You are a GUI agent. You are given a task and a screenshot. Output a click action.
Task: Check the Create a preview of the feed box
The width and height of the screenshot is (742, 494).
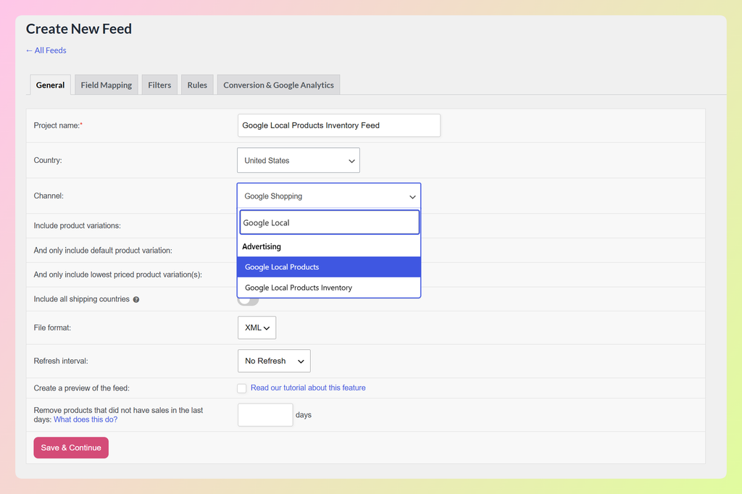point(242,388)
